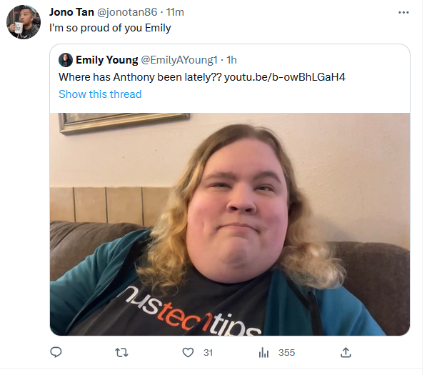Click the @jonotan86 handle
This screenshot has width=437, height=375.
click(127, 12)
